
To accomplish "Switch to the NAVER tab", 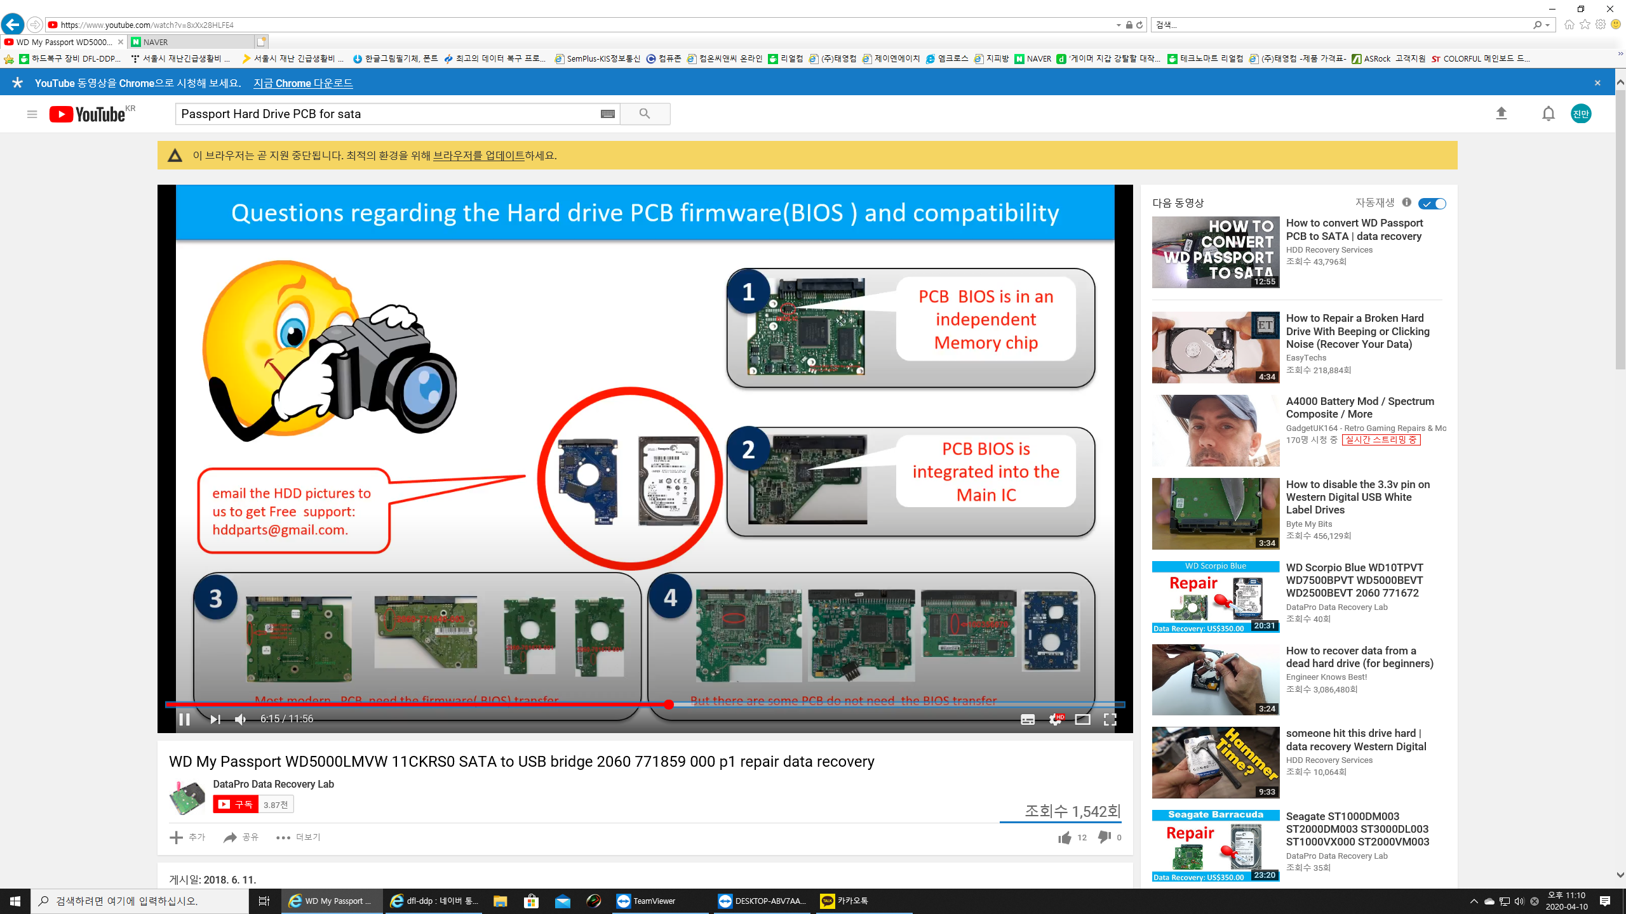I will click(x=191, y=42).
